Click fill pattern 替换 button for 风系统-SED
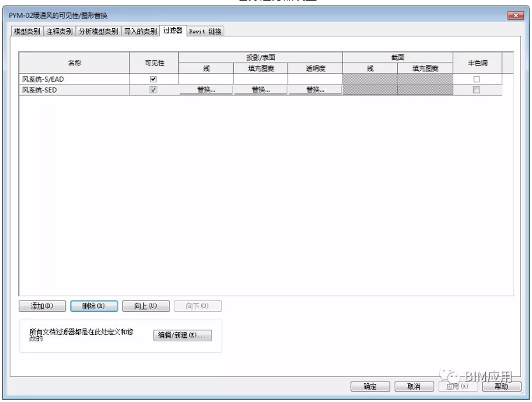Image resolution: width=532 pixels, height=402 pixels. point(260,90)
